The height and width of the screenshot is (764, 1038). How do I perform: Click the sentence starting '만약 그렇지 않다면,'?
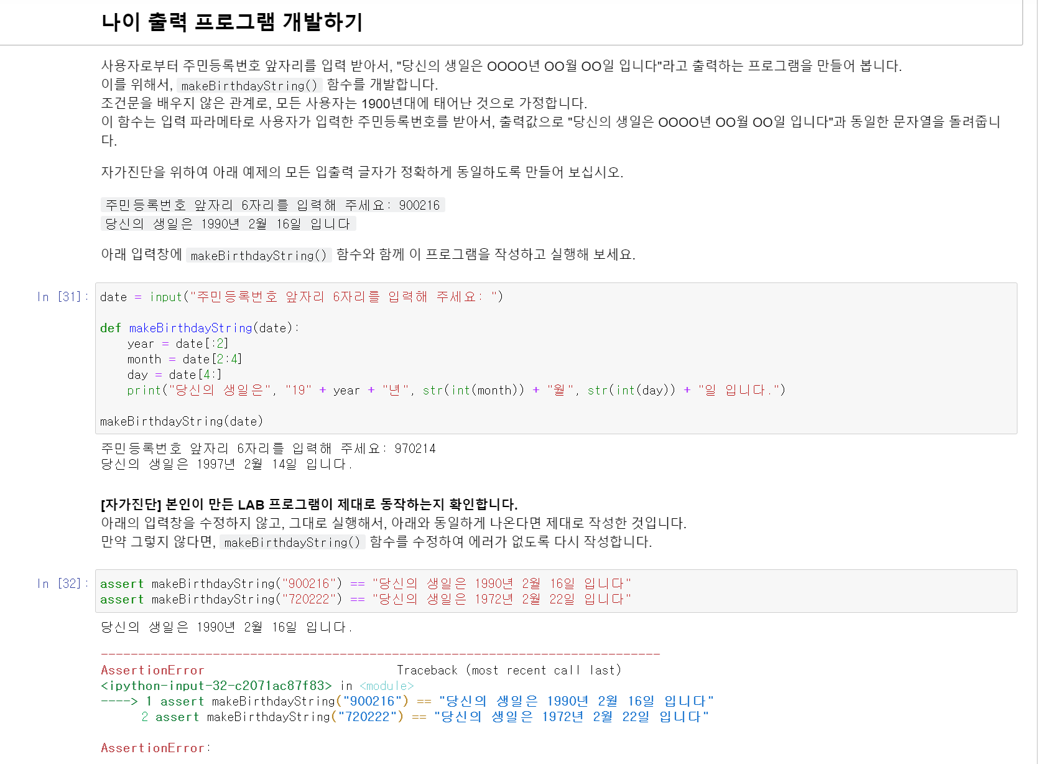(x=376, y=542)
